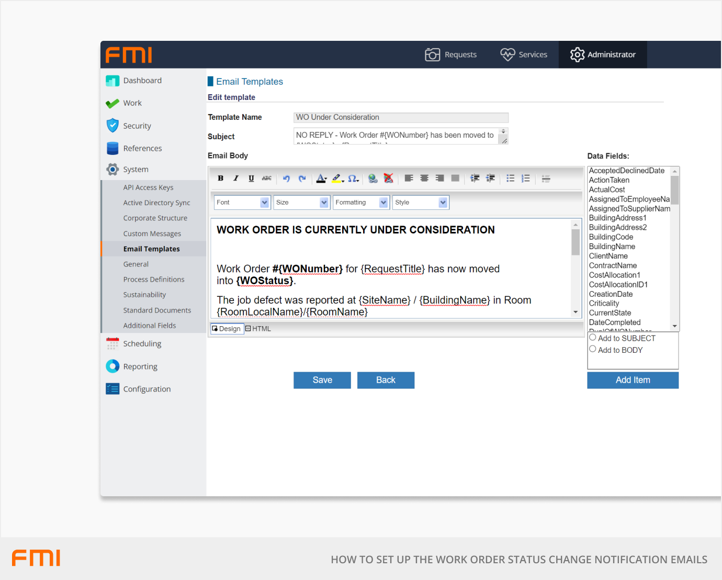
Task: Remove link using the unlink icon
Action: (x=388, y=179)
